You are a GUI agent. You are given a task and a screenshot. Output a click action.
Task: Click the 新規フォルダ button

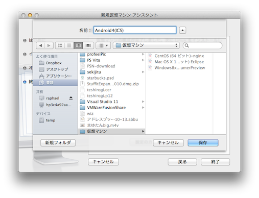pos(58,143)
